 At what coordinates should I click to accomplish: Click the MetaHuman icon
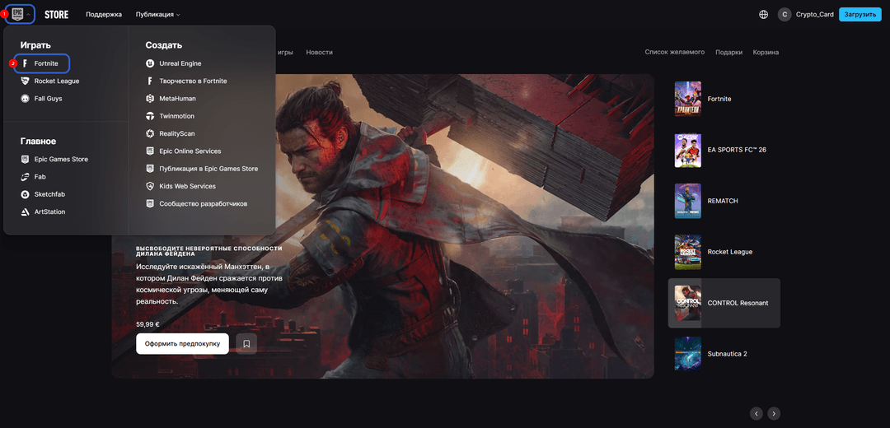coord(150,99)
